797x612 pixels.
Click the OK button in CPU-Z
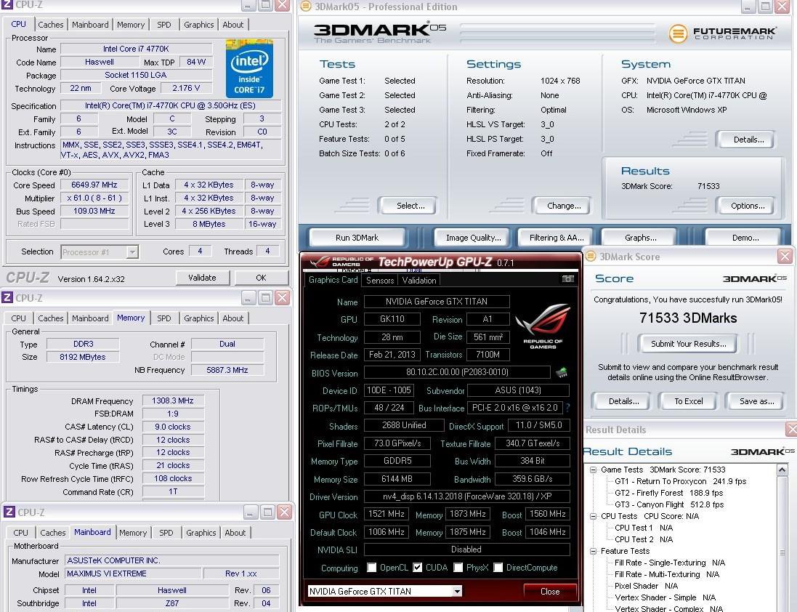tap(261, 278)
